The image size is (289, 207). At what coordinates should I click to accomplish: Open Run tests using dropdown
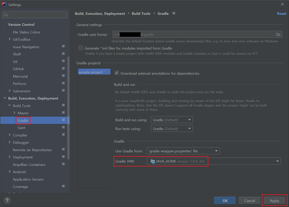point(172,129)
